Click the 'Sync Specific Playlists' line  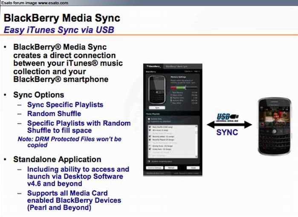click(65, 105)
